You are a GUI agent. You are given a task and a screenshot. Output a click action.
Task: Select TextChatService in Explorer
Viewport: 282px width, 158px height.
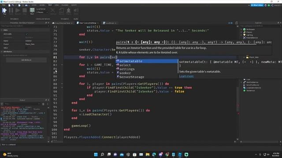click(x=252, y=82)
